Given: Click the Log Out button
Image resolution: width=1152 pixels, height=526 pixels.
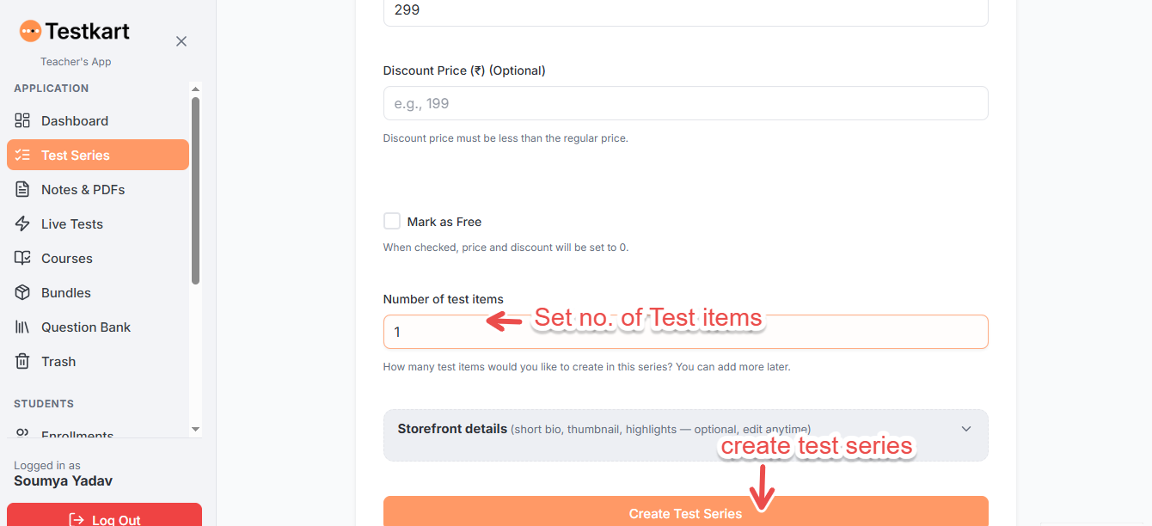Looking at the screenshot, I should tap(104, 515).
